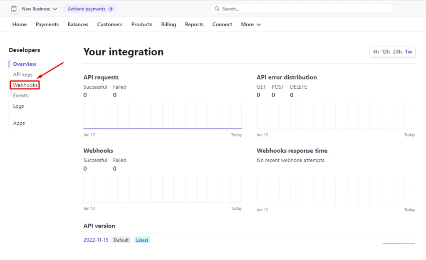Open the Payments tab
Viewport: 426px width, 260px height.
47,25
